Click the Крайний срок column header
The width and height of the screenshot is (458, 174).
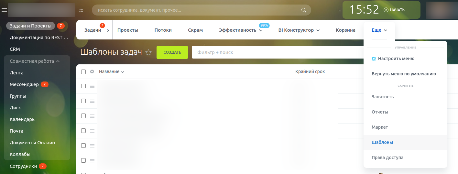[x=310, y=71]
